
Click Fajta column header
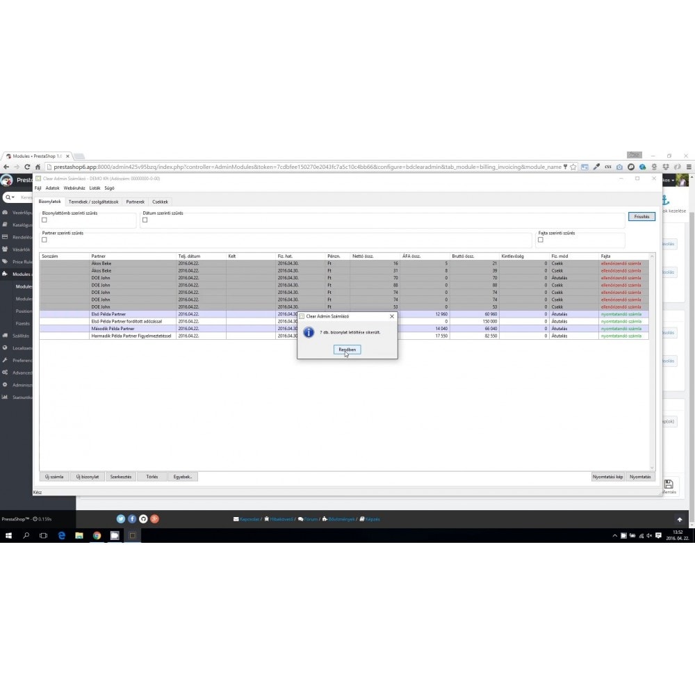pos(623,256)
